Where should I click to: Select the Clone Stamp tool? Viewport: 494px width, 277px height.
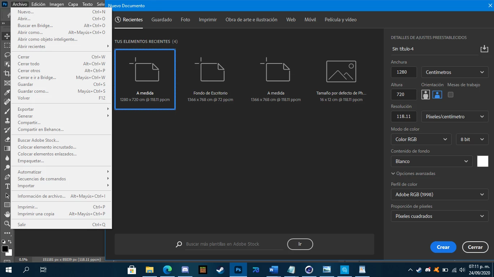7,120
